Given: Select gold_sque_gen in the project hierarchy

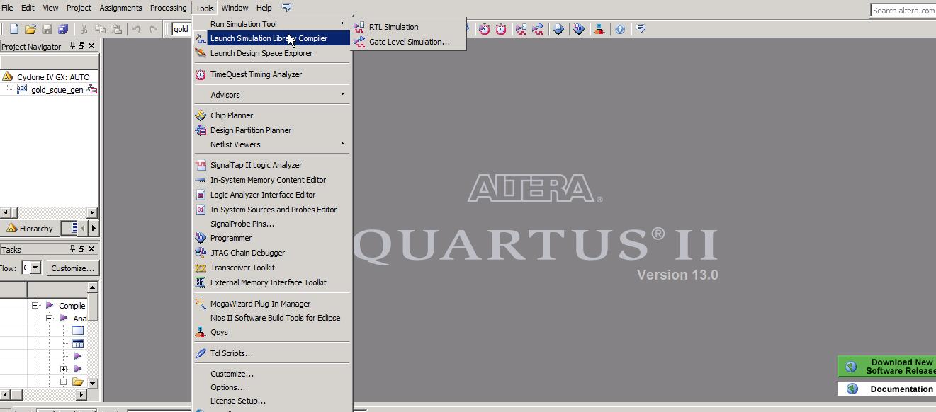Looking at the screenshot, I should [x=57, y=90].
